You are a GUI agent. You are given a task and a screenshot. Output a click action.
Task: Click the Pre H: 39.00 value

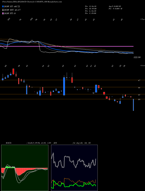coord(91,9)
